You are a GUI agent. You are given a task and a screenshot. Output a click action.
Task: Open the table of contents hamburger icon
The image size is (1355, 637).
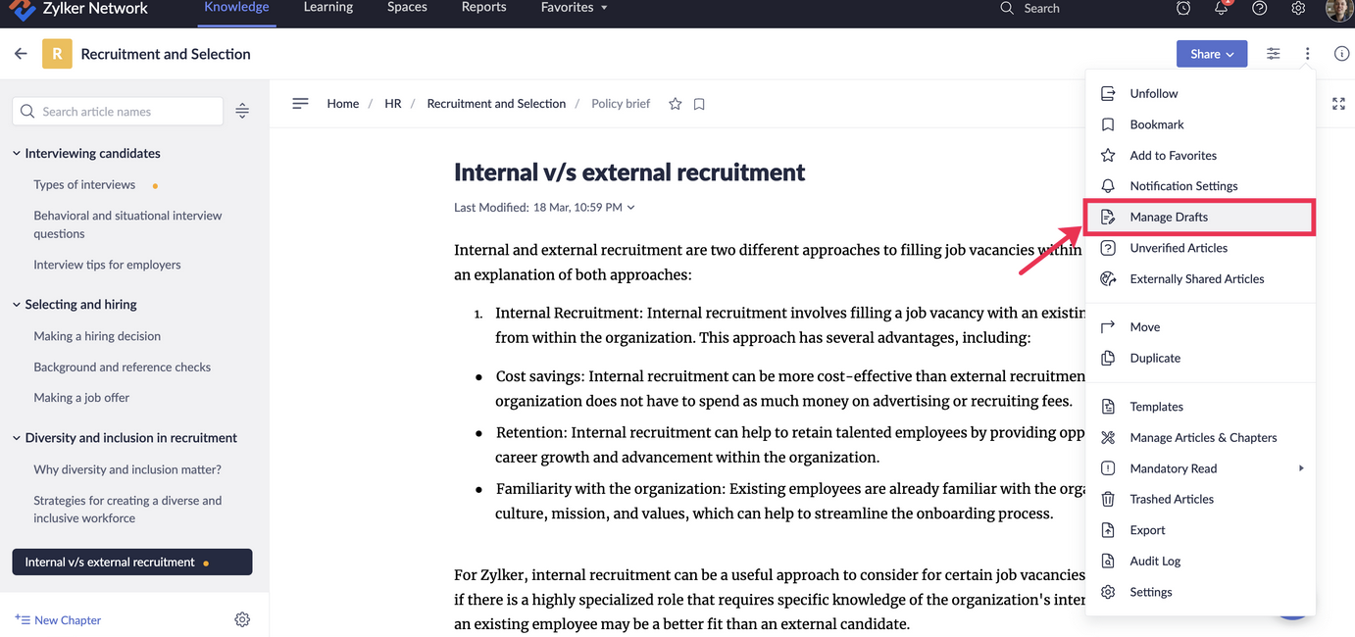[301, 103]
